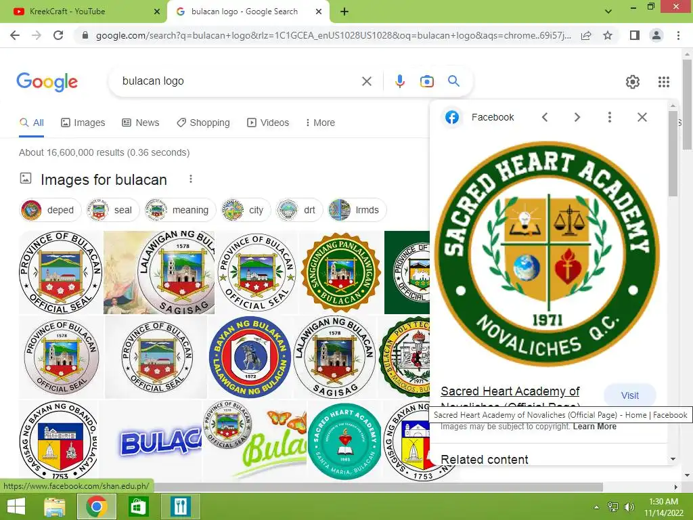Open options beside Images for bulacan

point(190,179)
